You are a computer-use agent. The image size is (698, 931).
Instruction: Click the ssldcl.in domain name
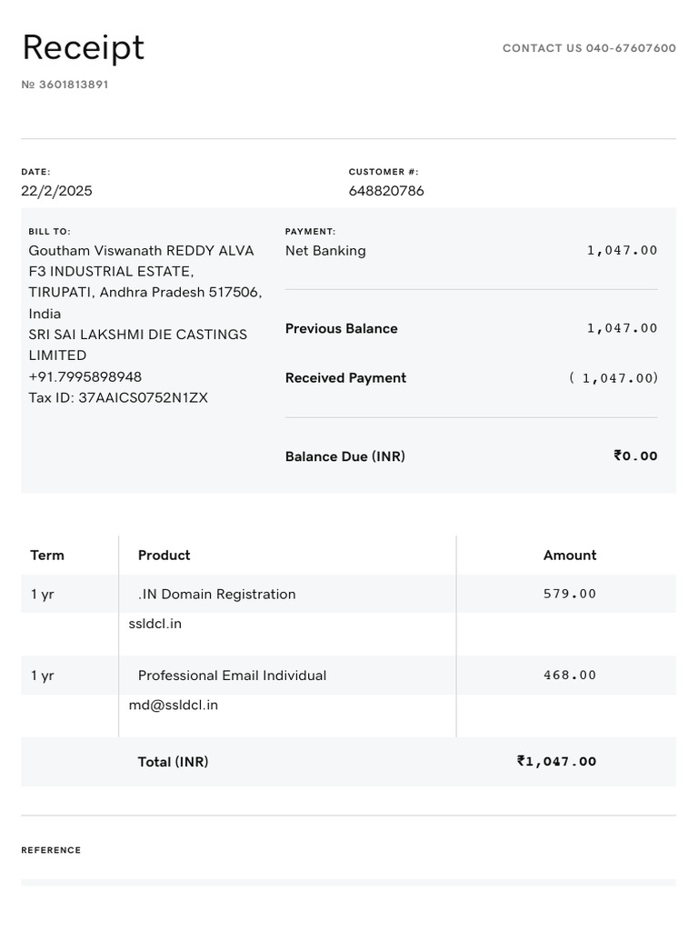[x=155, y=624]
